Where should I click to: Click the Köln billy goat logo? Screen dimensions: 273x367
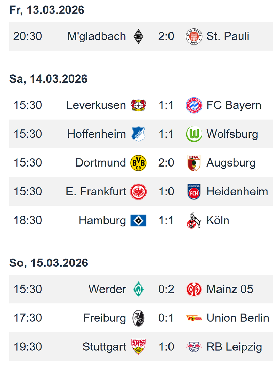point(194,221)
